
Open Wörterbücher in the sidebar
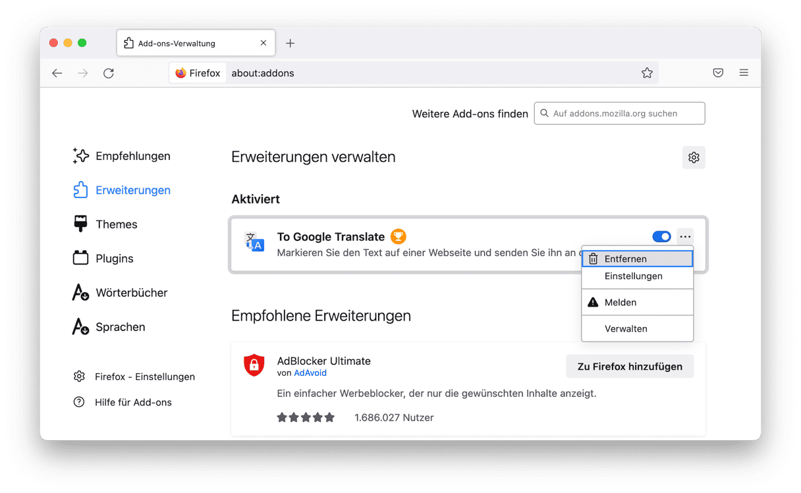coord(120,293)
